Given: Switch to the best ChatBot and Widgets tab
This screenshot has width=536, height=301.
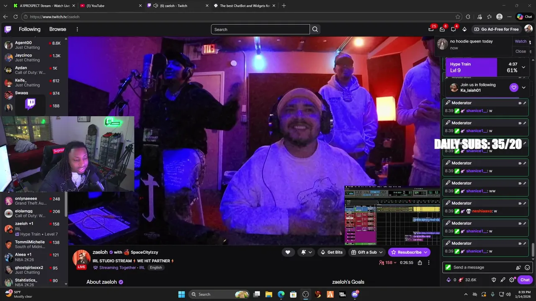Looking at the screenshot, I should [x=244, y=5].
